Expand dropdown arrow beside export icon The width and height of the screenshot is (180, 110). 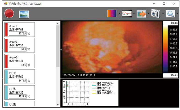point(148,14)
